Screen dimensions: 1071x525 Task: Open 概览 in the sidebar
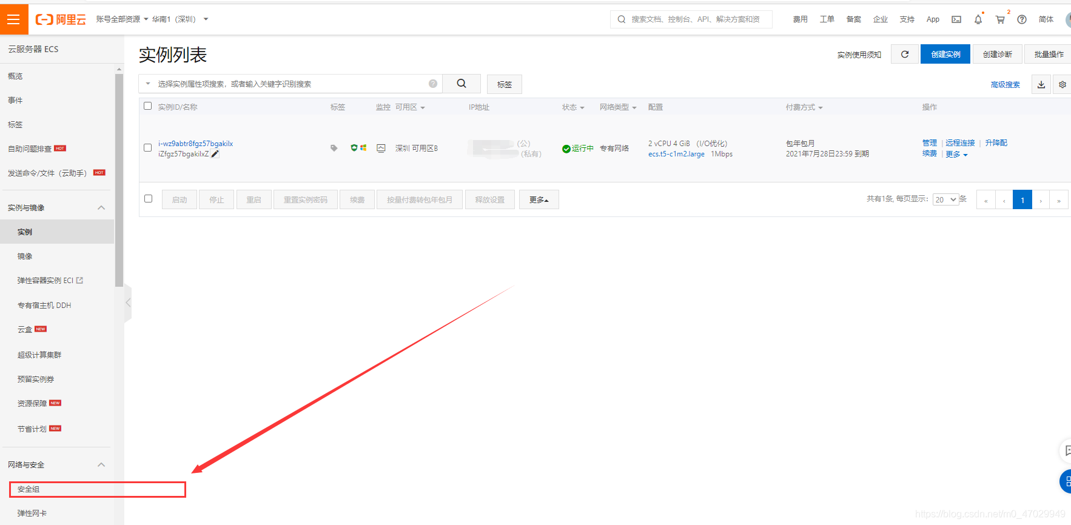(x=15, y=76)
